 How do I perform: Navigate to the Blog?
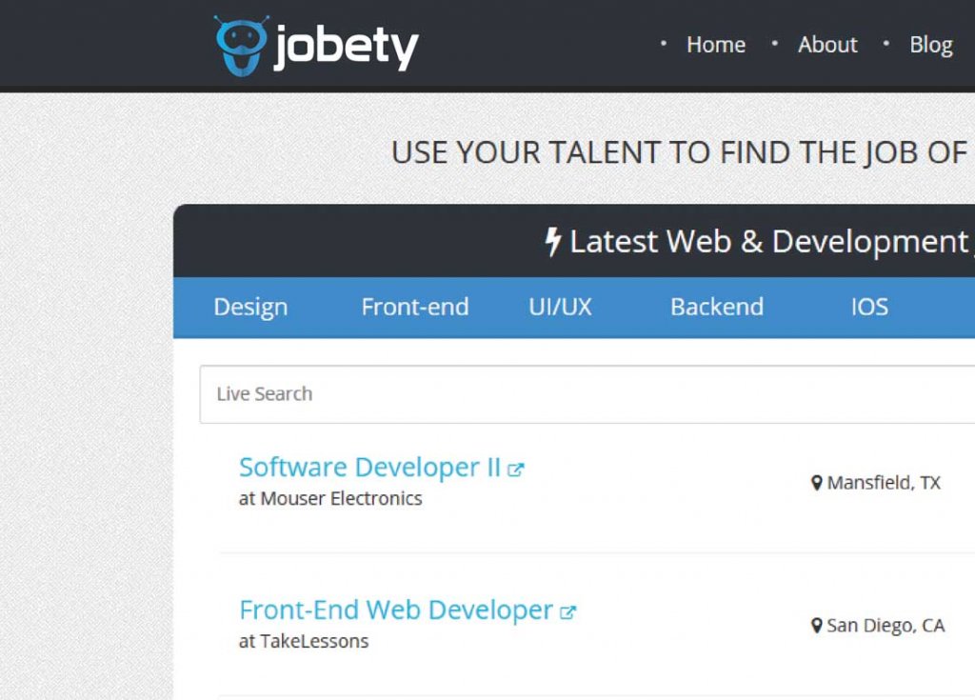tap(930, 45)
